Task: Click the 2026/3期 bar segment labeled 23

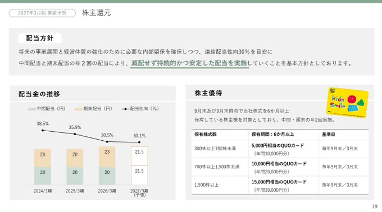Action: coord(107,156)
